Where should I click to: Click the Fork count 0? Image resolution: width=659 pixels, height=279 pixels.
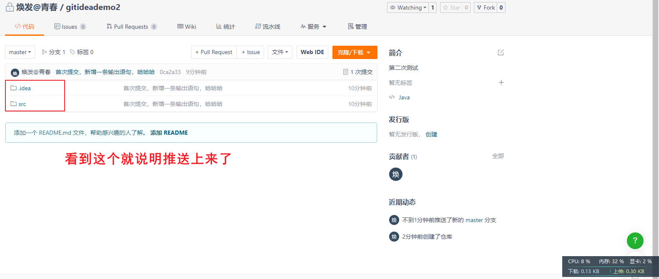501,7
